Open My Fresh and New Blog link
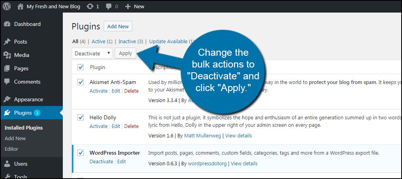This screenshot has height=179, width=402. [x=53, y=7]
